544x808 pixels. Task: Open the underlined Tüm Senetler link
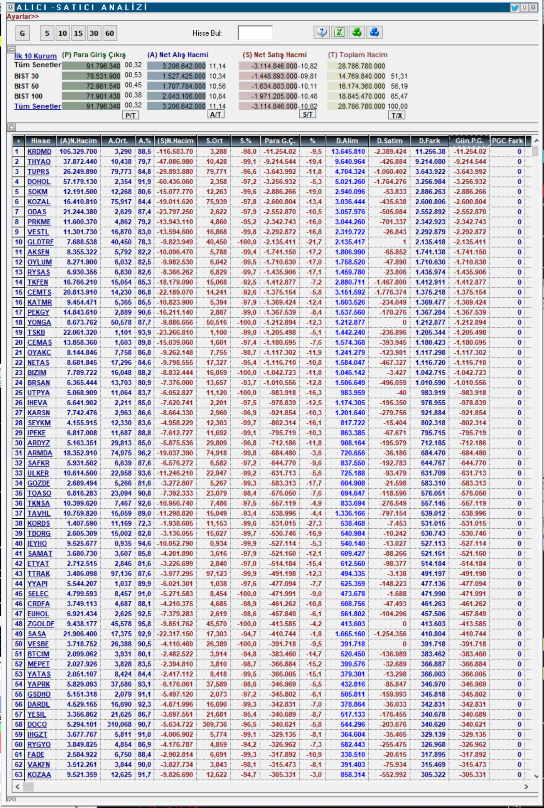pyautogui.click(x=38, y=106)
